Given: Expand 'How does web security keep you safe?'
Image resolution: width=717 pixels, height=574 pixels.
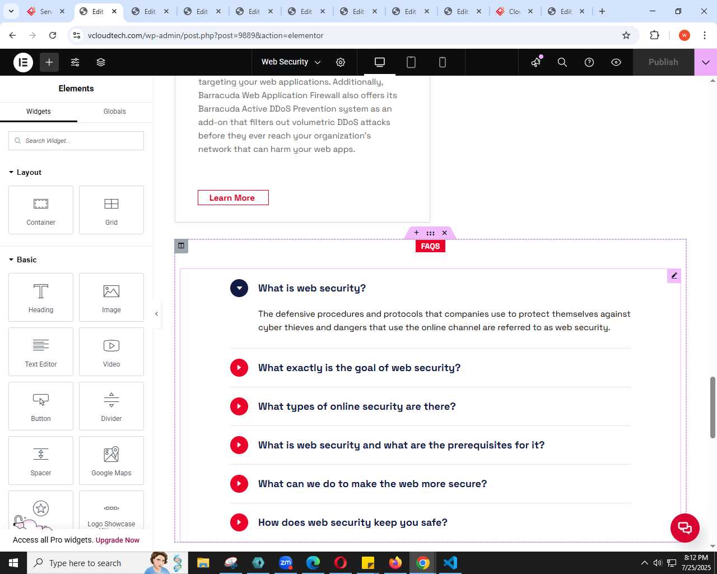Looking at the screenshot, I should tap(239, 522).
